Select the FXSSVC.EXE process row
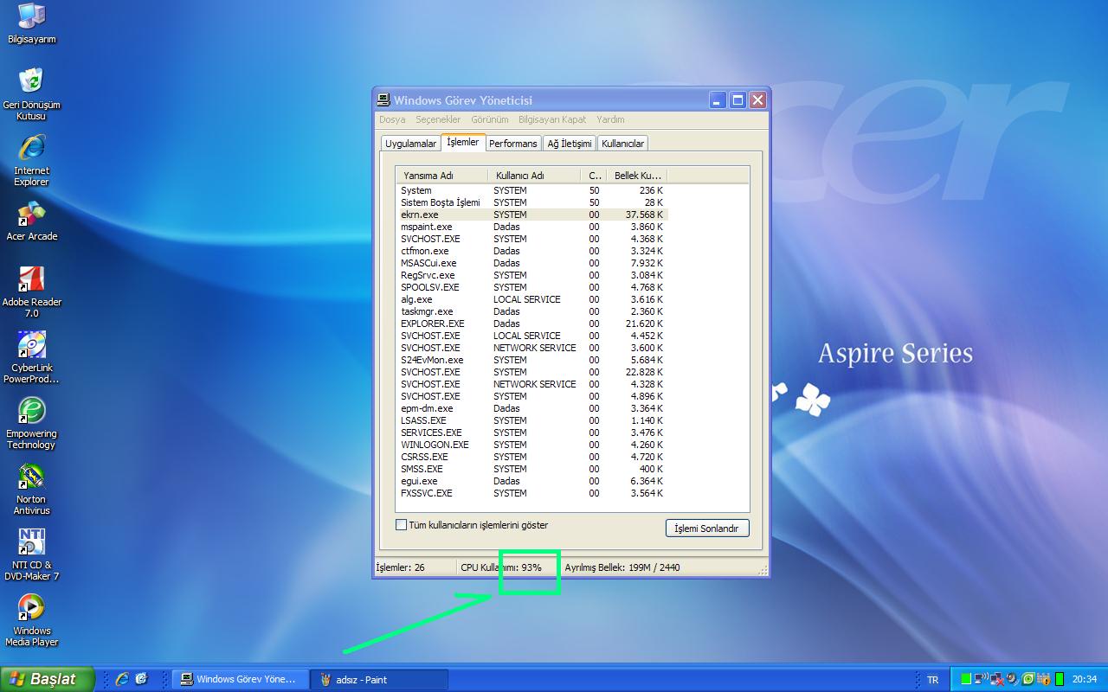 click(x=532, y=493)
